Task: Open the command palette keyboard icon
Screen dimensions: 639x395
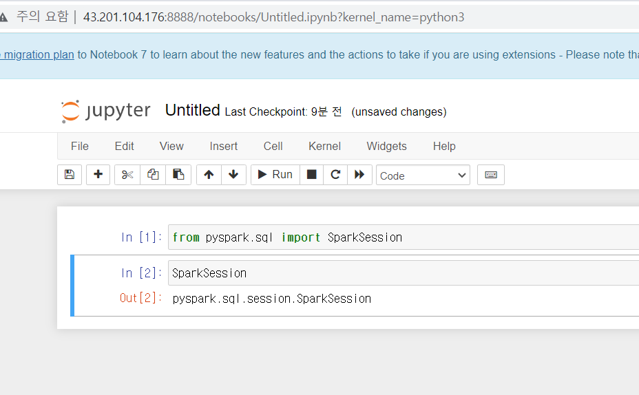Action: 491,175
